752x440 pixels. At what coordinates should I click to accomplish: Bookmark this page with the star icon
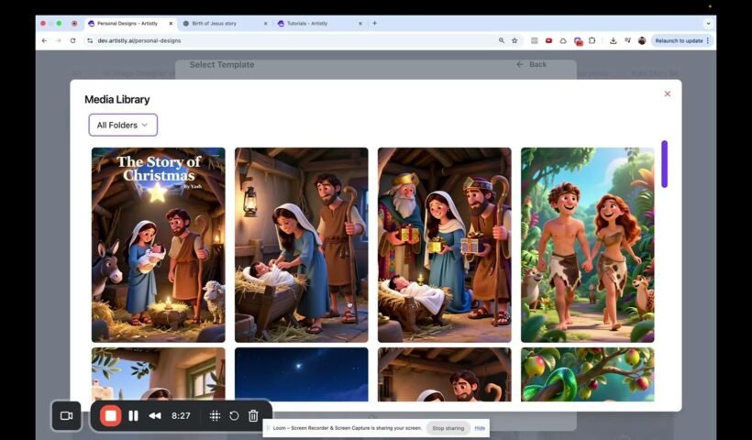pos(514,40)
